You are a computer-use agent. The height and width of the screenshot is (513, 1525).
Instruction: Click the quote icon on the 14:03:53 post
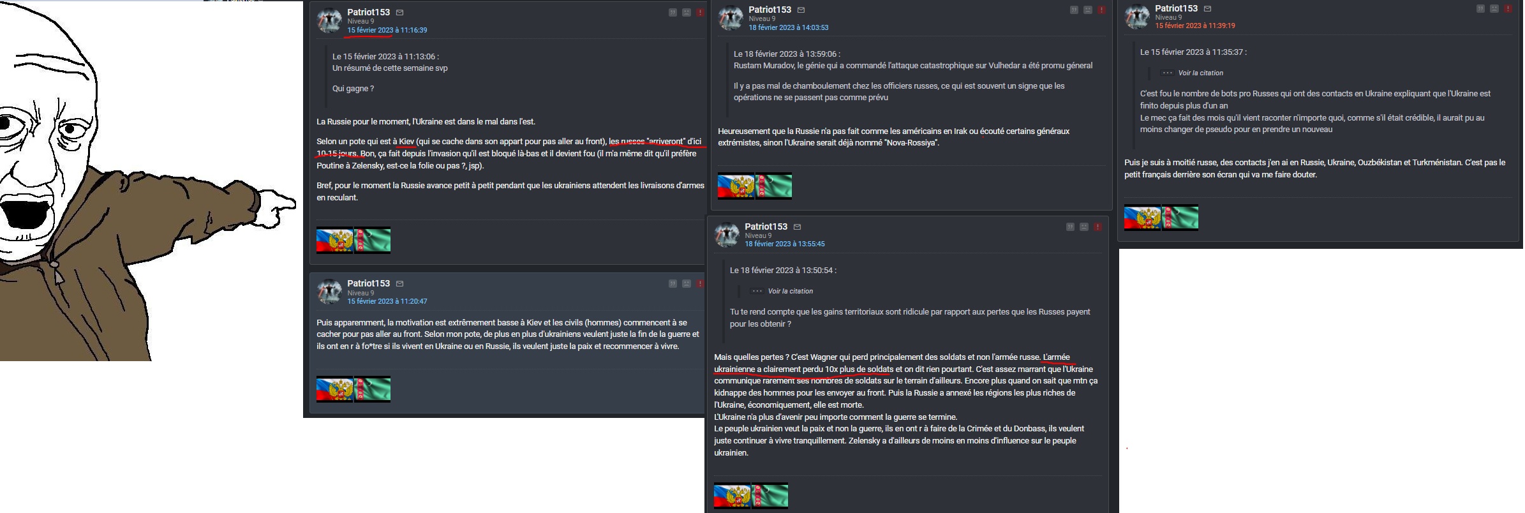click(x=1074, y=10)
